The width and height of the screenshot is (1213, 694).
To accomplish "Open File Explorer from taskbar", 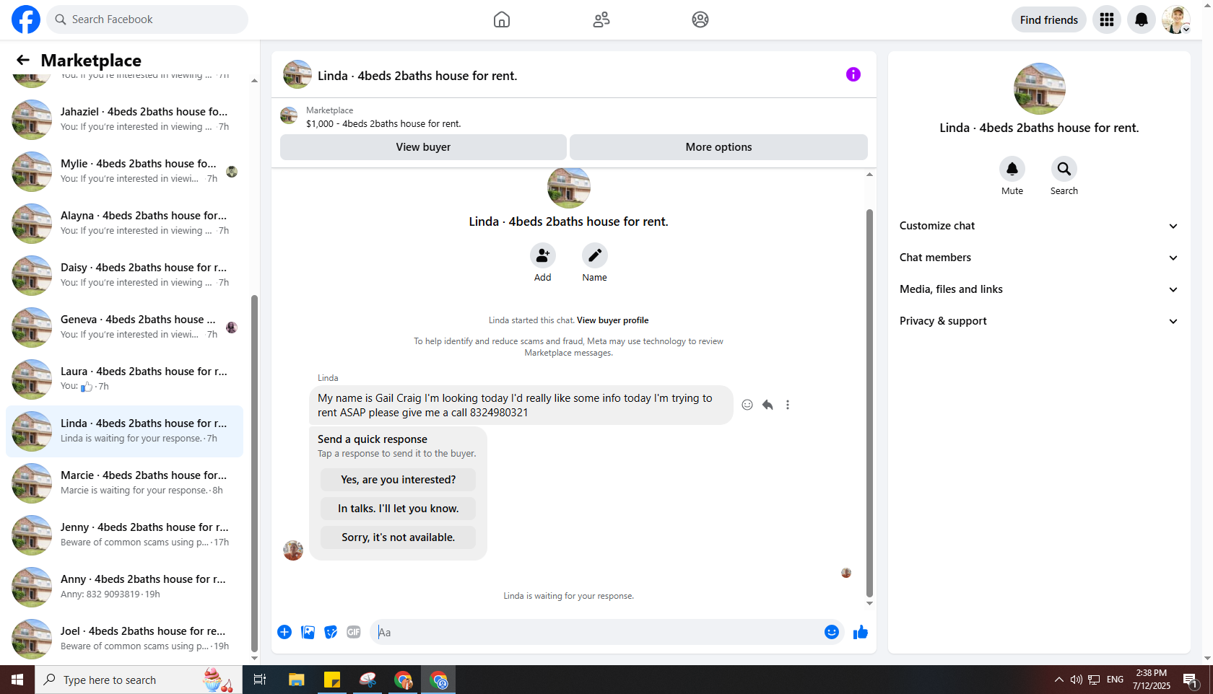I will [297, 680].
